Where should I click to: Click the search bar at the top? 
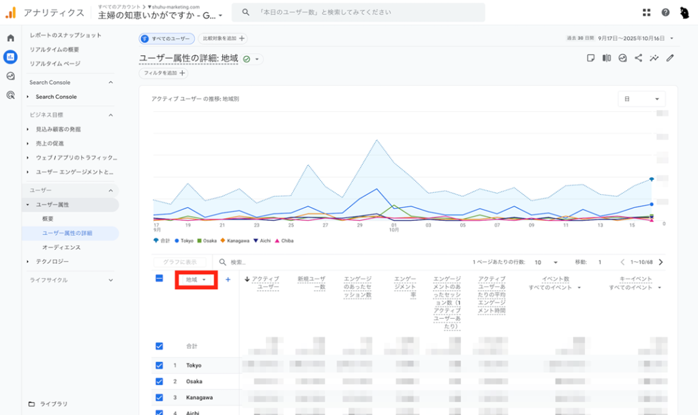point(358,12)
